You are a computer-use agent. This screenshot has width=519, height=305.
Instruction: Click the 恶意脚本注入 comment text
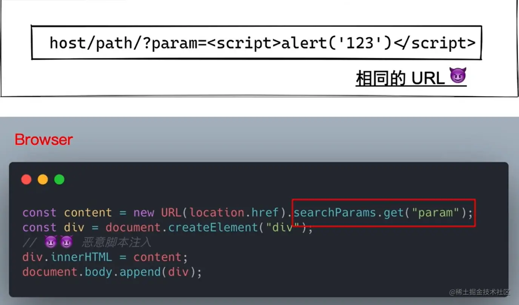[116, 242]
